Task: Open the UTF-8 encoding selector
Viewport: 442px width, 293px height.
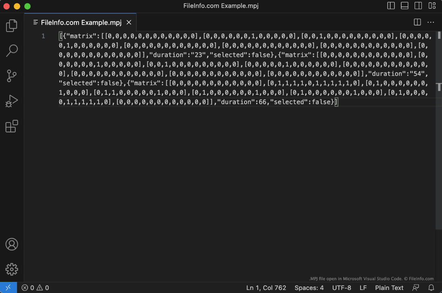Action: (341, 288)
